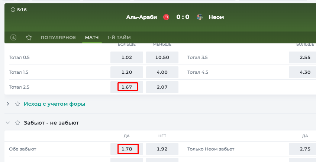
Task: Select Только Неом забьет Да 2.75
Action: [x=303, y=149]
